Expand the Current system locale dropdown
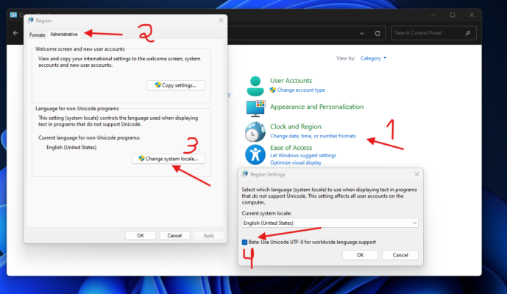The height and width of the screenshot is (294, 507). 330,222
